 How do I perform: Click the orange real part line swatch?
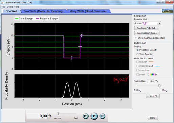[x=151, y=62]
